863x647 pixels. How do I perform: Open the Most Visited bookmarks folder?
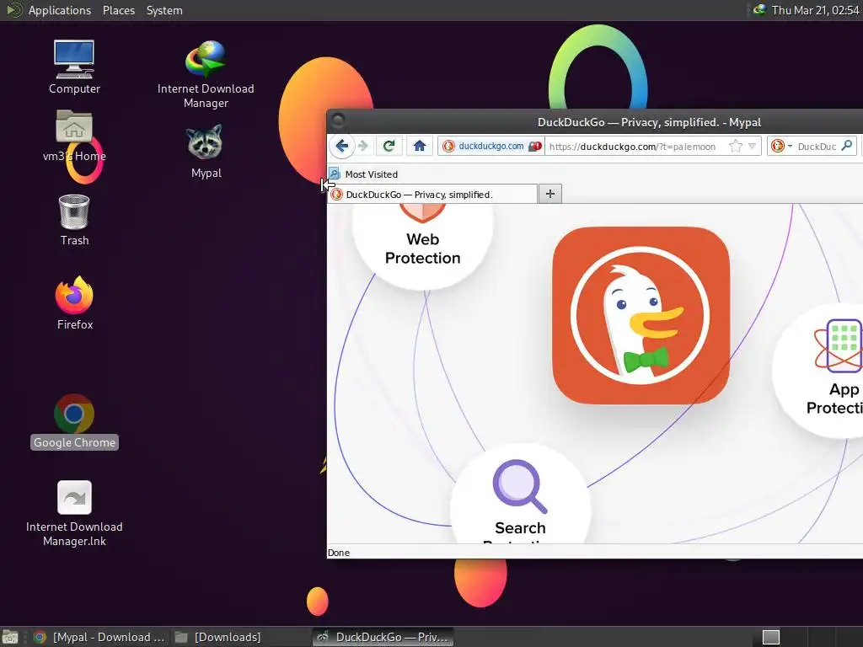pyautogui.click(x=364, y=174)
